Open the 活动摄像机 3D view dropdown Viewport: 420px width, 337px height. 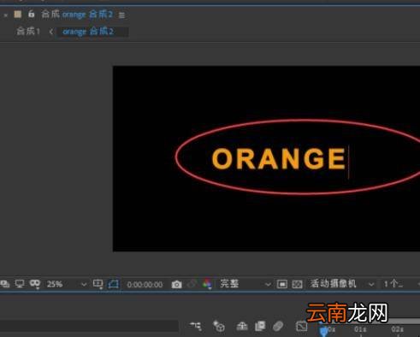point(342,284)
